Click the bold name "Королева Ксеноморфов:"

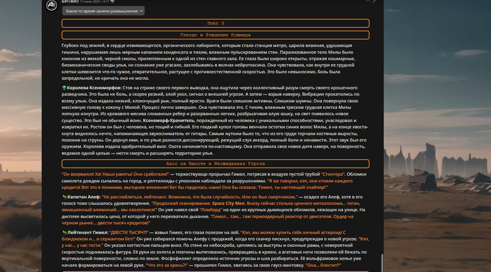[94, 88]
